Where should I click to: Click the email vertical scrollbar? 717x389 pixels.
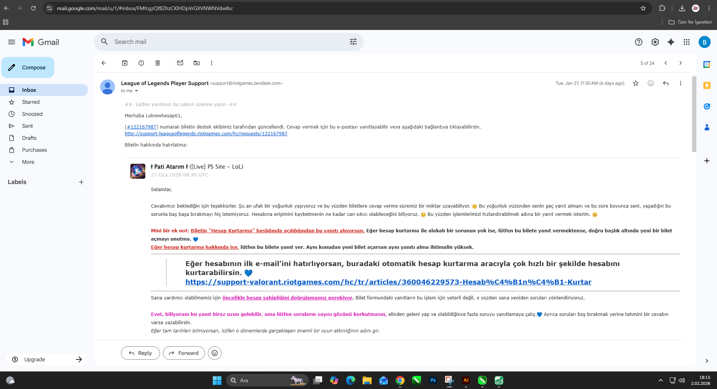pyautogui.click(x=694, y=114)
